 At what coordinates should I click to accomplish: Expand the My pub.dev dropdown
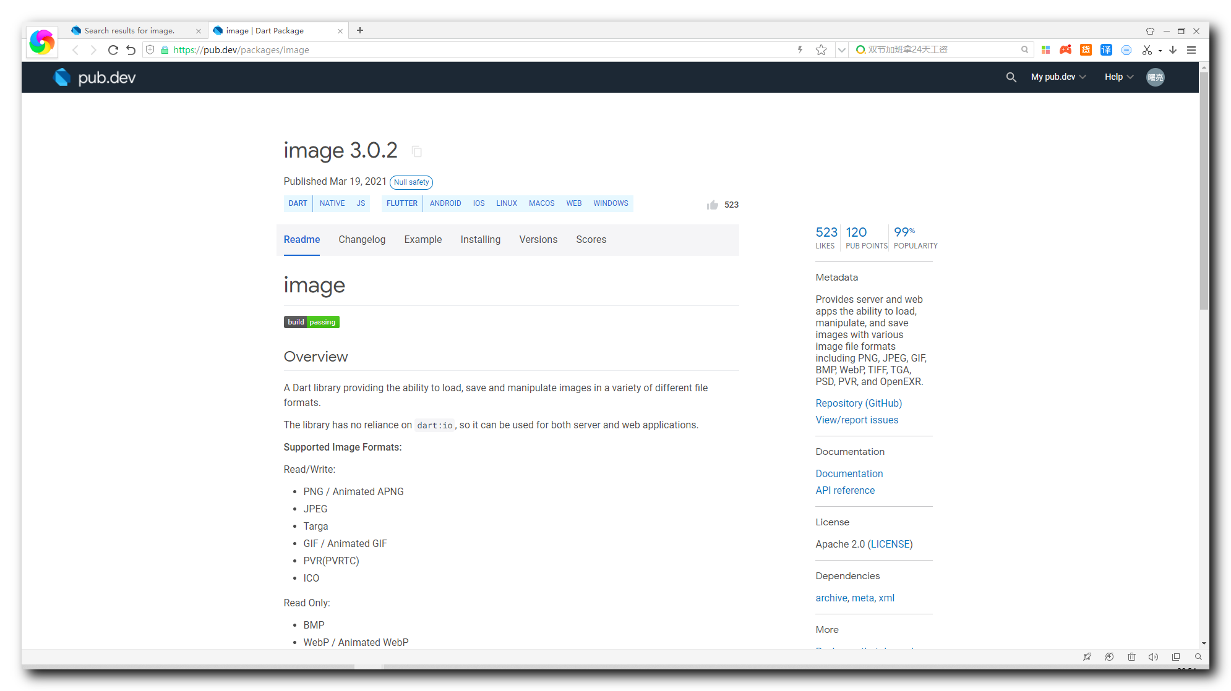click(1058, 77)
